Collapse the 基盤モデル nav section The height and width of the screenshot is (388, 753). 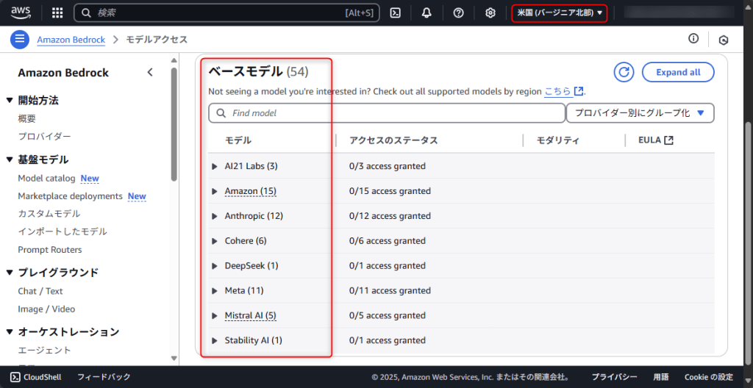10,159
